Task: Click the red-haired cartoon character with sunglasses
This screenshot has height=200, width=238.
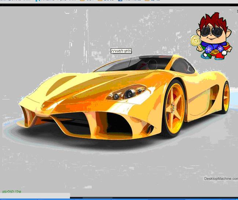Action: tap(211, 36)
